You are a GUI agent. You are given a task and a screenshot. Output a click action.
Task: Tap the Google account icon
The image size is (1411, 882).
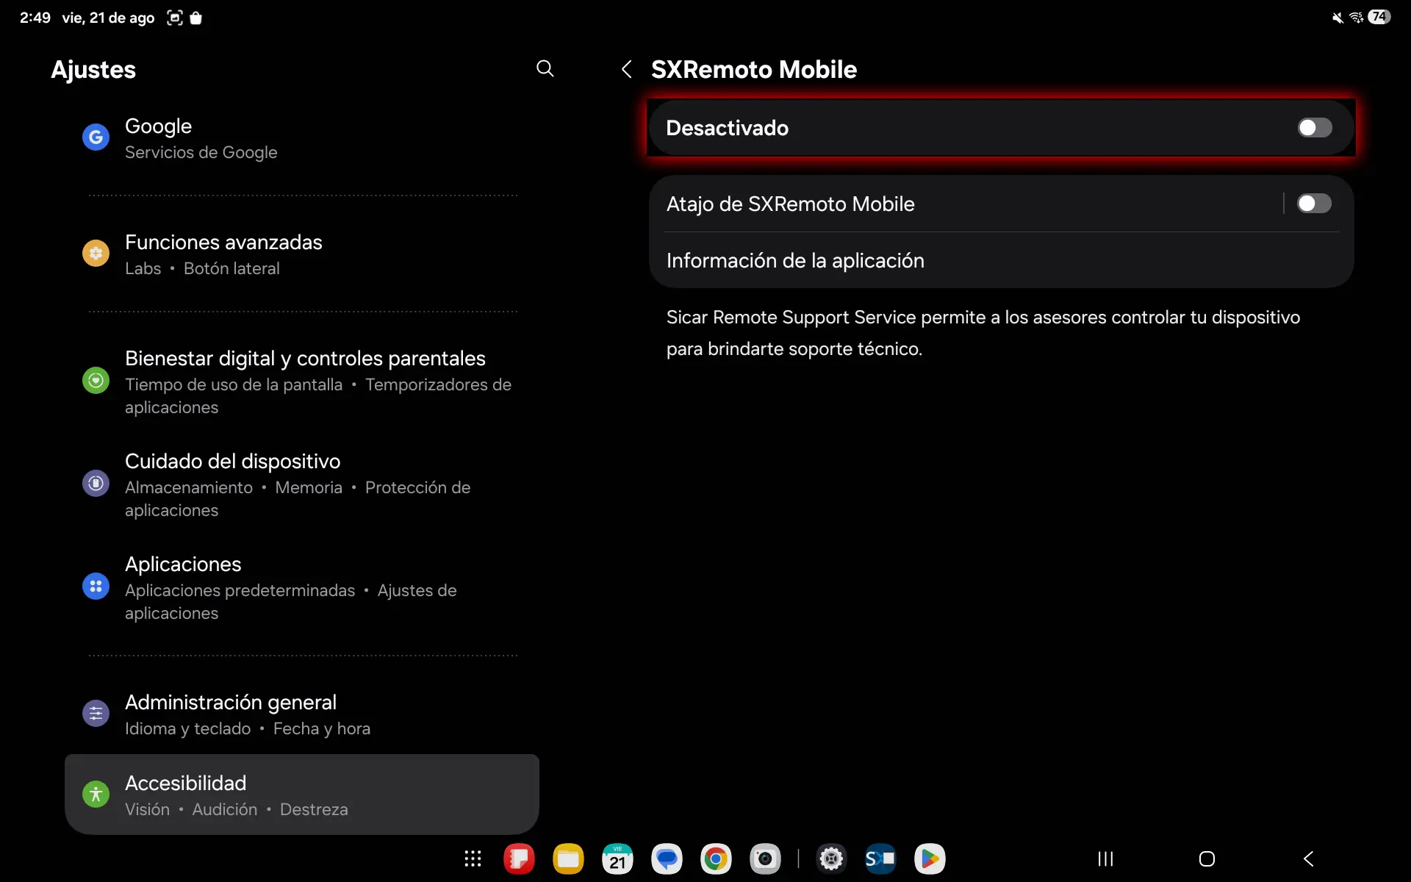(96, 137)
